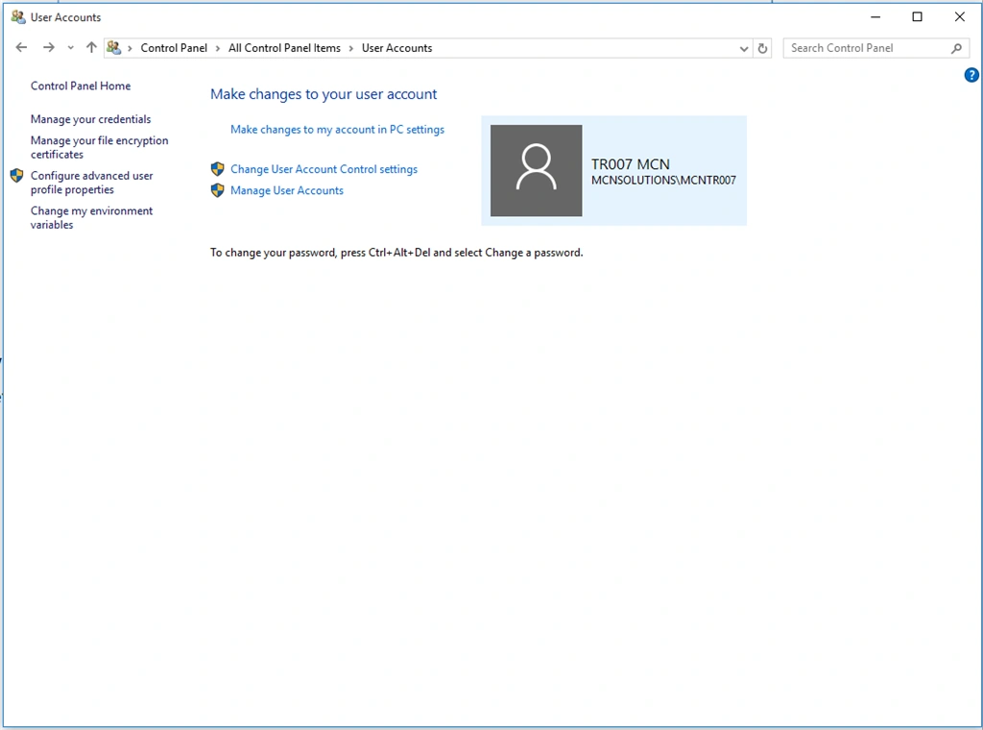Select All Control Panel Items breadcrumb
983x730 pixels.
tap(284, 48)
